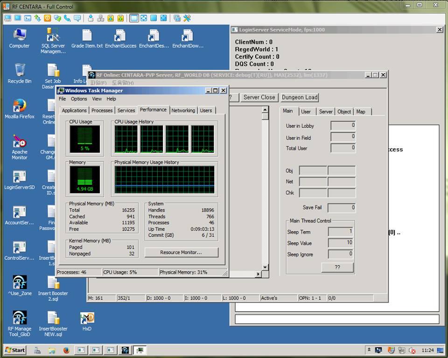448x358 pixels.
Task: Open the SQL Server Management shortcut
Action: coord(53,41)
